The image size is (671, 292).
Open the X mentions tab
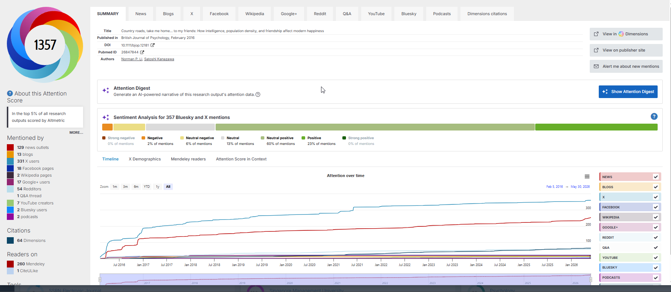(x=192, y=14)
